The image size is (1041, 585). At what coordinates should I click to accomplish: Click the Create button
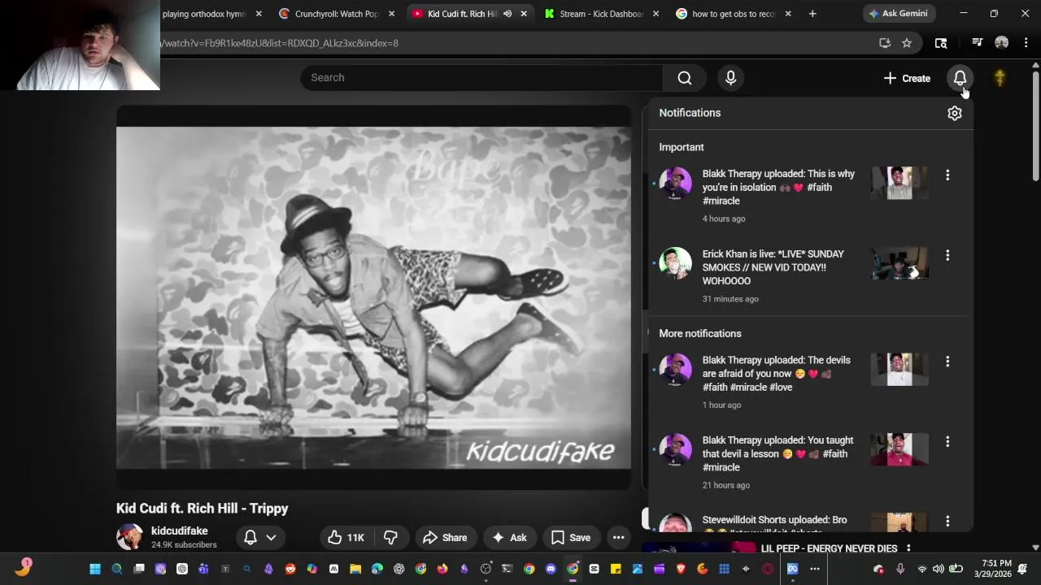pyautogui.click(x=907, y=78)
